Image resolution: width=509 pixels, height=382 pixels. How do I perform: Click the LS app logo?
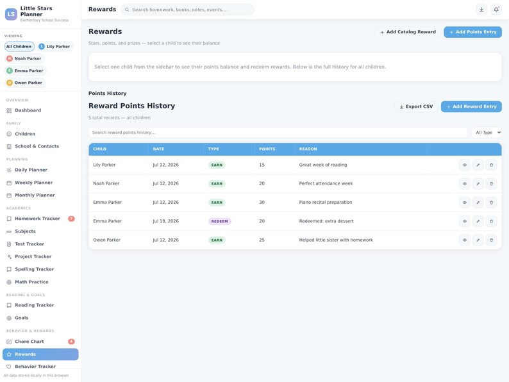pos(11,14)
